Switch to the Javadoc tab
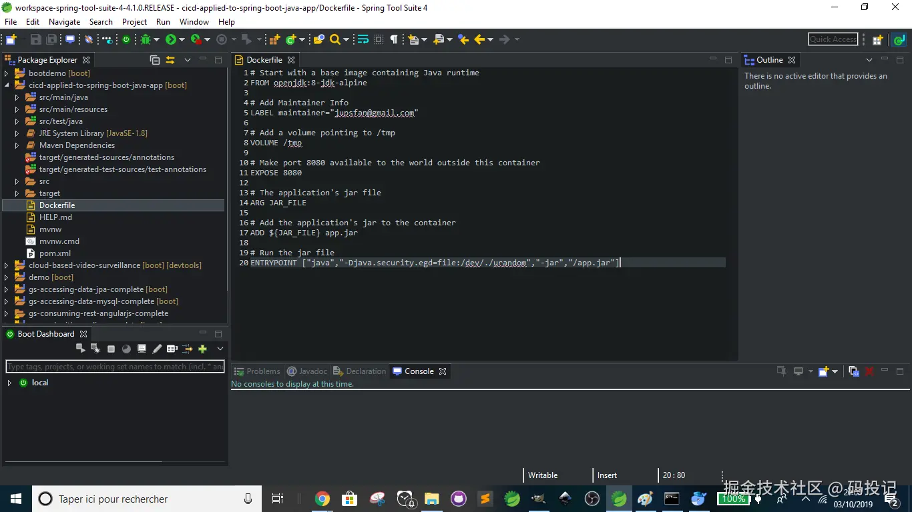Screen dimensions: 912x512 [x=307, y=371]
